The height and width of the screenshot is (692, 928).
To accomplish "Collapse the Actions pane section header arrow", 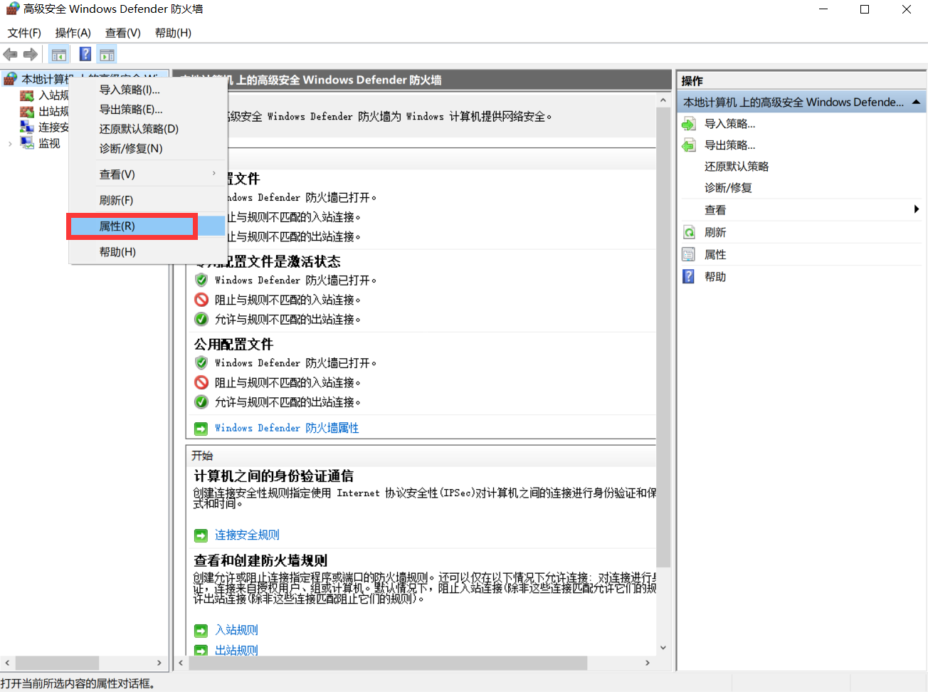I will 917,103.
